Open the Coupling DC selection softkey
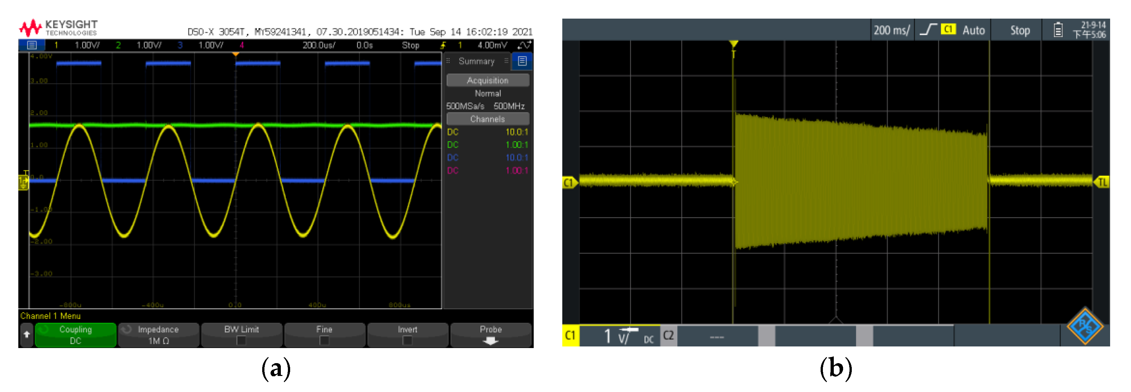 tap(76, 335)
